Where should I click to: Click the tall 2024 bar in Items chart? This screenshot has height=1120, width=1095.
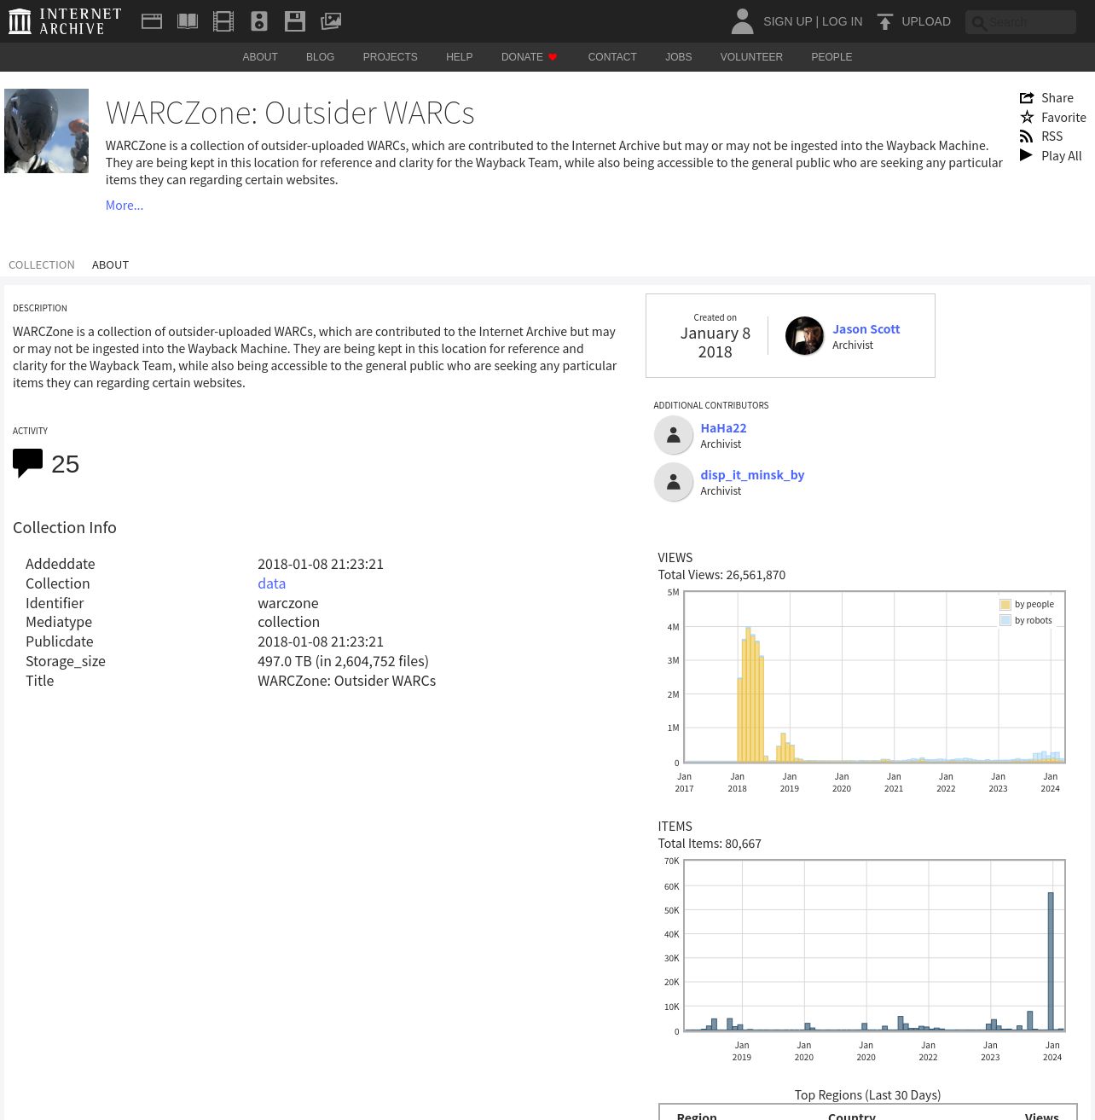coord(1051,961)
